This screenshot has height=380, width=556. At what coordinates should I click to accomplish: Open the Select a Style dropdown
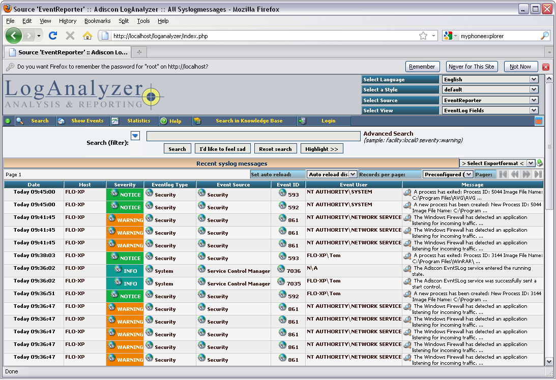490,89
